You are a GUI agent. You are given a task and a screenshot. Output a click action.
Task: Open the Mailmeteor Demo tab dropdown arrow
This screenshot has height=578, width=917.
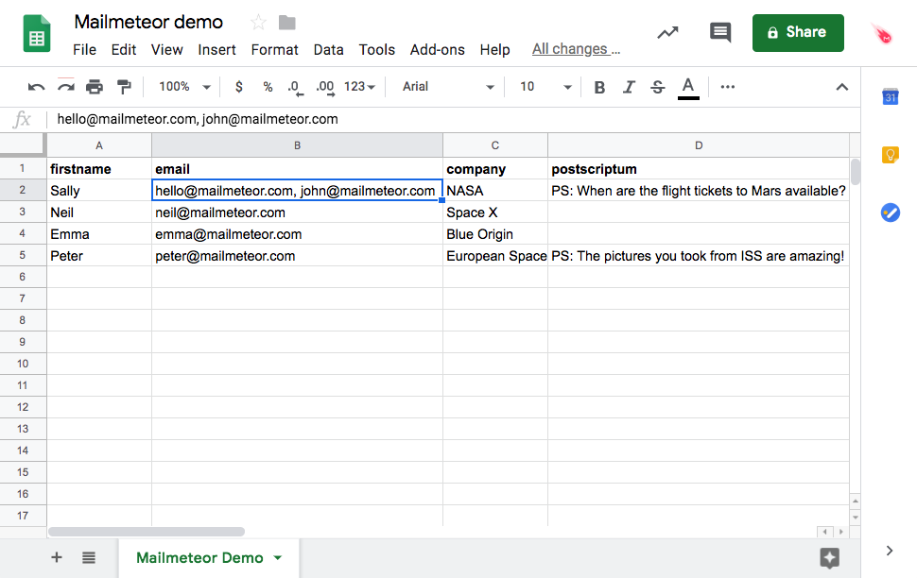click(x=278, y=557)
